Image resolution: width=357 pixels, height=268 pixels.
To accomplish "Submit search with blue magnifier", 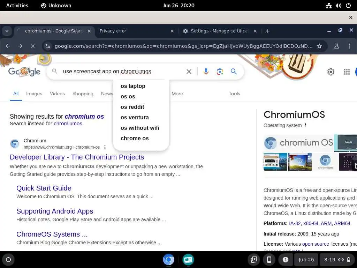I will pos(234,72).
